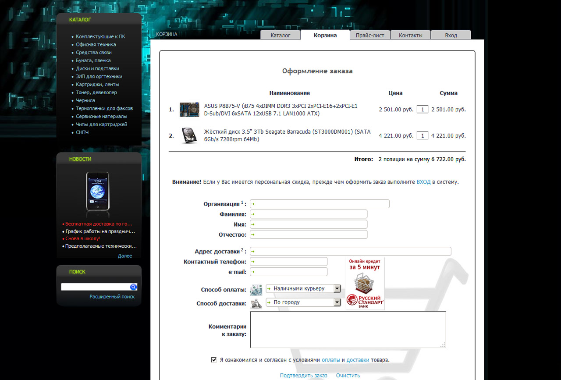
Task: Open catalog category Чипы для картриджей
Action: [x=101, y=124]
